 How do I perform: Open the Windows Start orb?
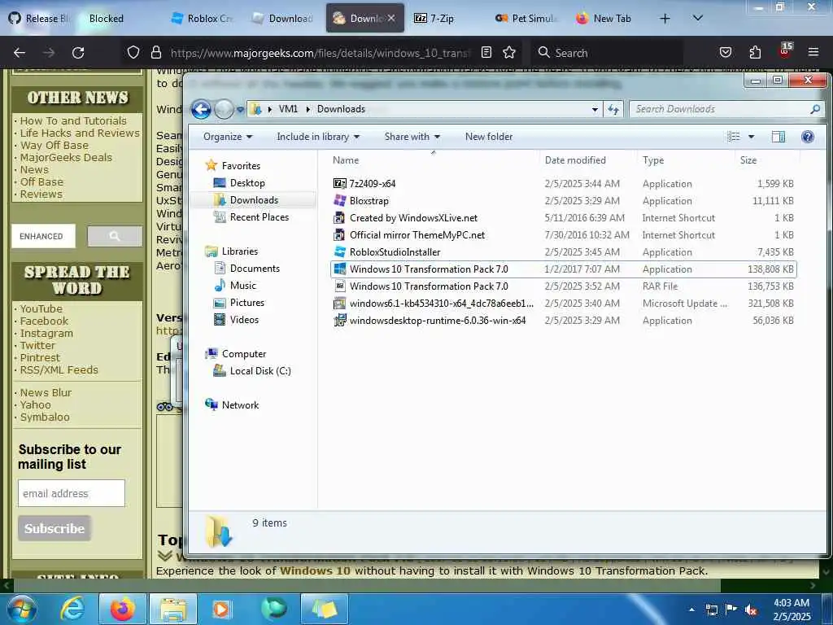[20, 609]
